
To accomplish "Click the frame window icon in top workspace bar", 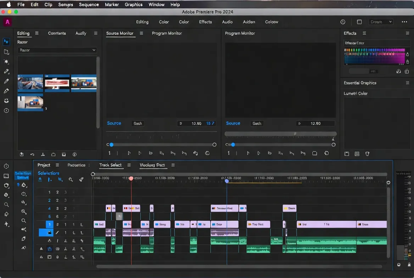I will pyautogui.click(x=359, y=22).
